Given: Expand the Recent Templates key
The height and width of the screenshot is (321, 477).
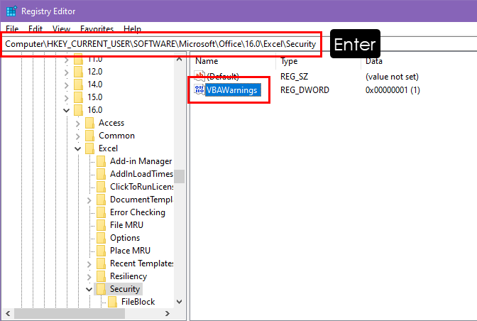Looking at the screenshot, I should pos(89,264).
